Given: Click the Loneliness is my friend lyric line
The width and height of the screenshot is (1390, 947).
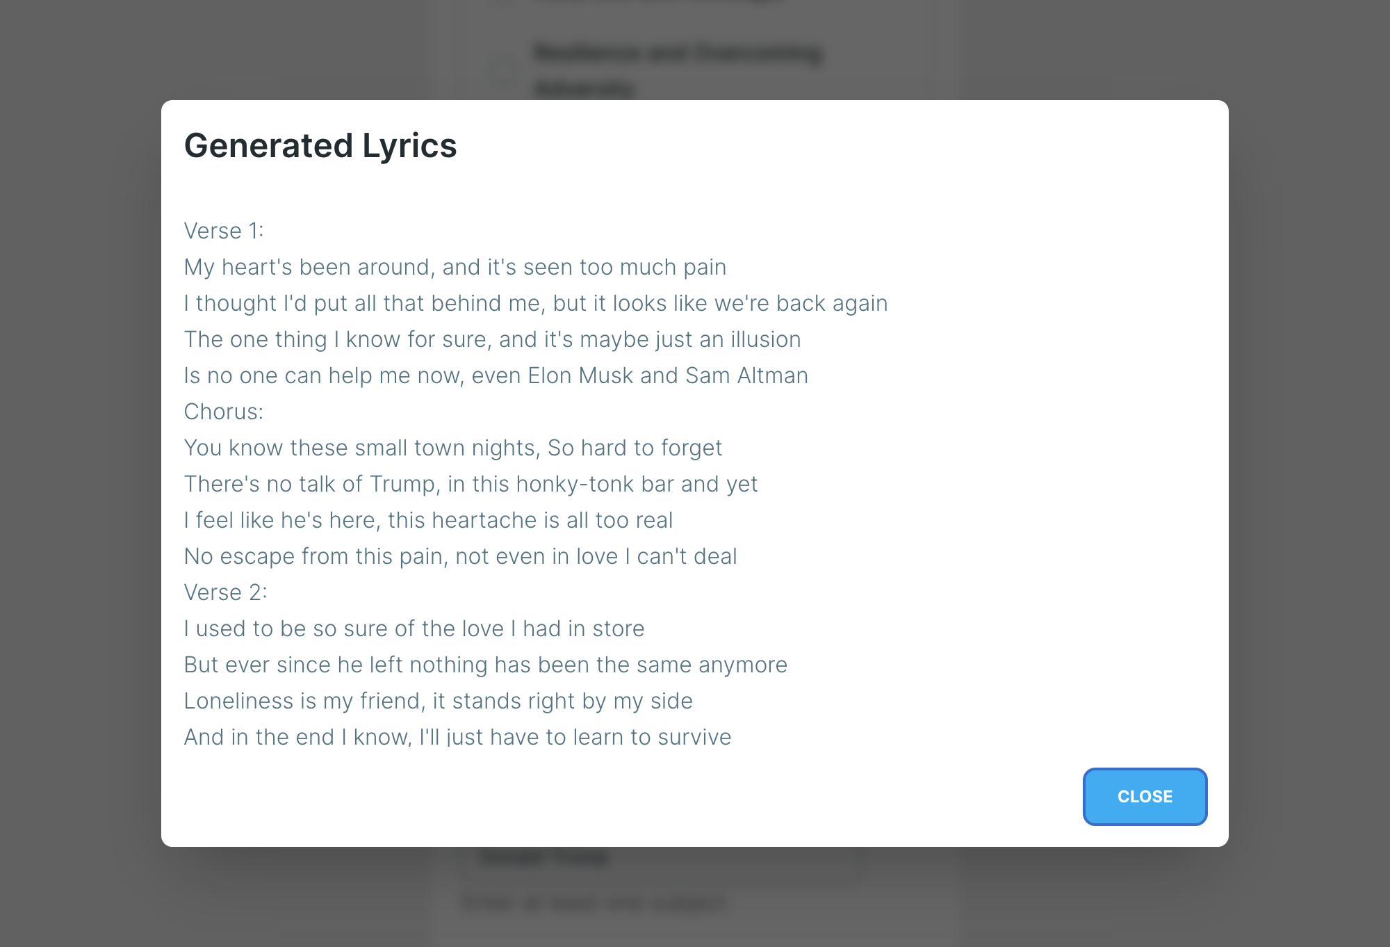Looking at the screenshot, I should [x=438, y=700].
